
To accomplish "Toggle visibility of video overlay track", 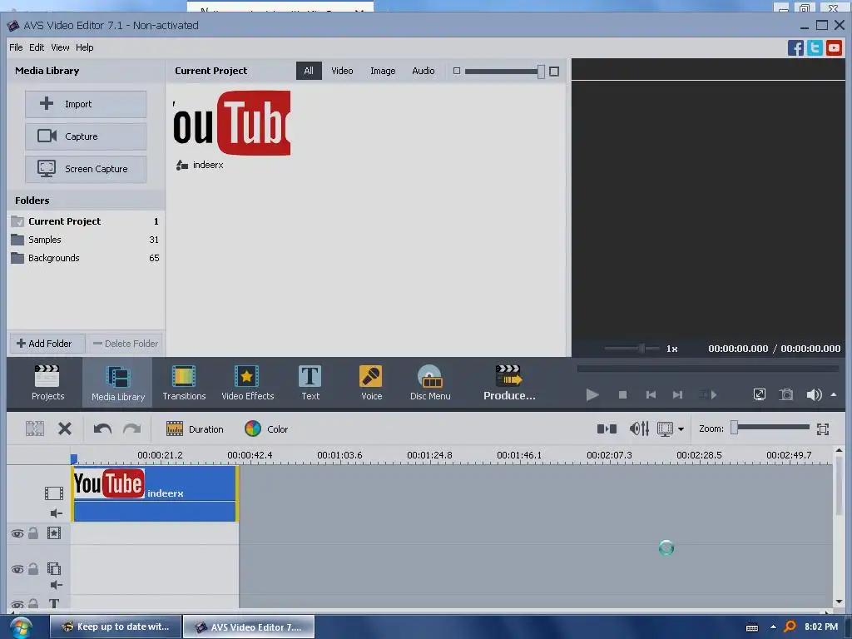I will click(x=17, y=569).
